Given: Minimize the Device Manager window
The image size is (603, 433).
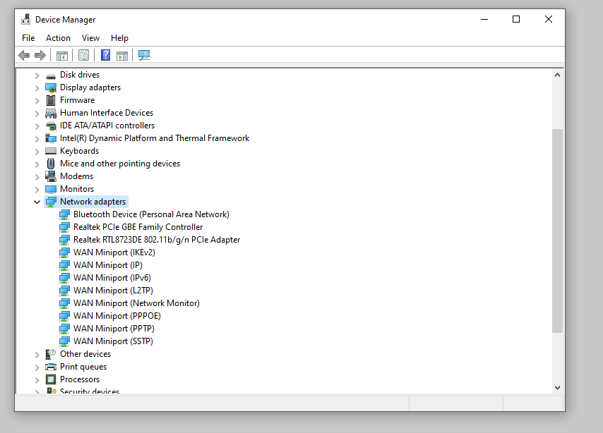Looking at the screenshot, I should [484, 19].
